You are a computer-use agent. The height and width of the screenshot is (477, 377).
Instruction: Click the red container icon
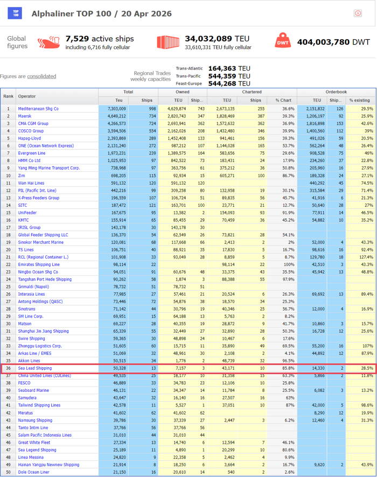[x=167, y=43]
